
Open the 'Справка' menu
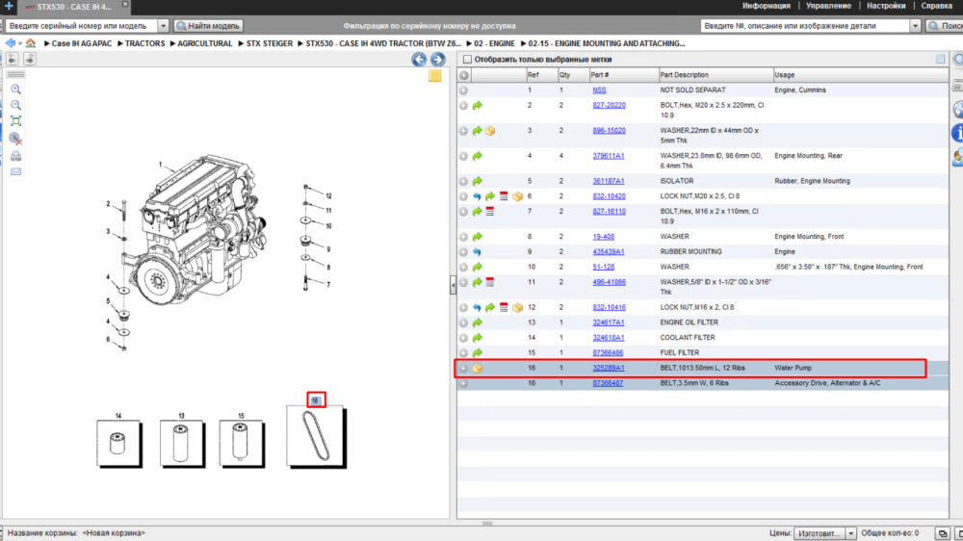point(937,6)
